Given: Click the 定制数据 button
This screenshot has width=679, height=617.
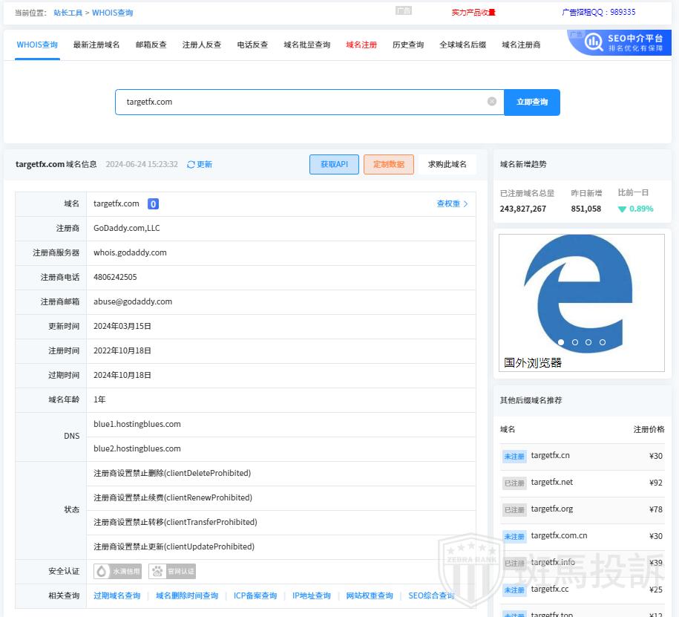Looking at the screenshot, I should coord(388,164).
